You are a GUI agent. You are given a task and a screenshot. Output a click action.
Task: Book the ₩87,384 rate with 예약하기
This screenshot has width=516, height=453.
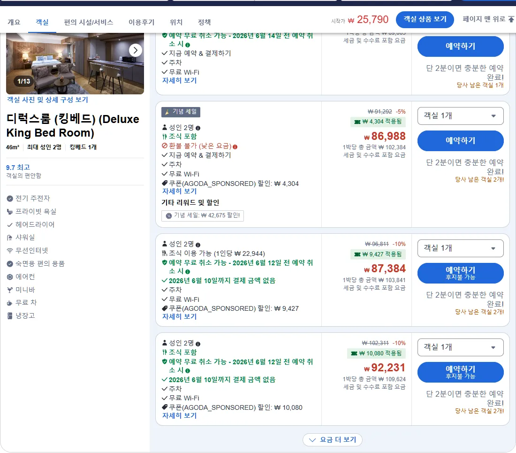point(460,273)
